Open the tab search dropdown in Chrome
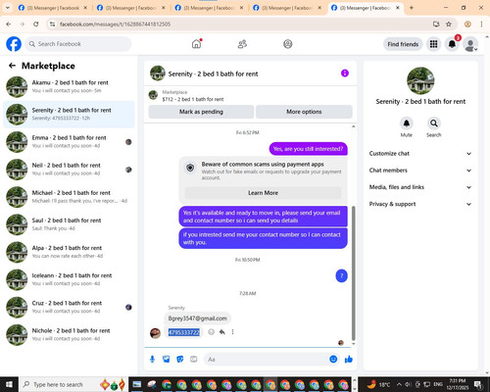The width and height of the screenshot is (490, 392). (x=7, y=8)
